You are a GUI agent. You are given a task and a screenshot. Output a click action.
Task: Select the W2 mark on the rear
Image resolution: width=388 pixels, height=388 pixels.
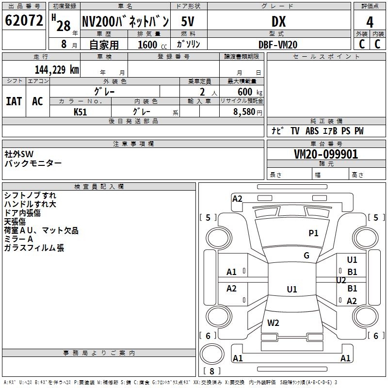[x=273, y=323]
